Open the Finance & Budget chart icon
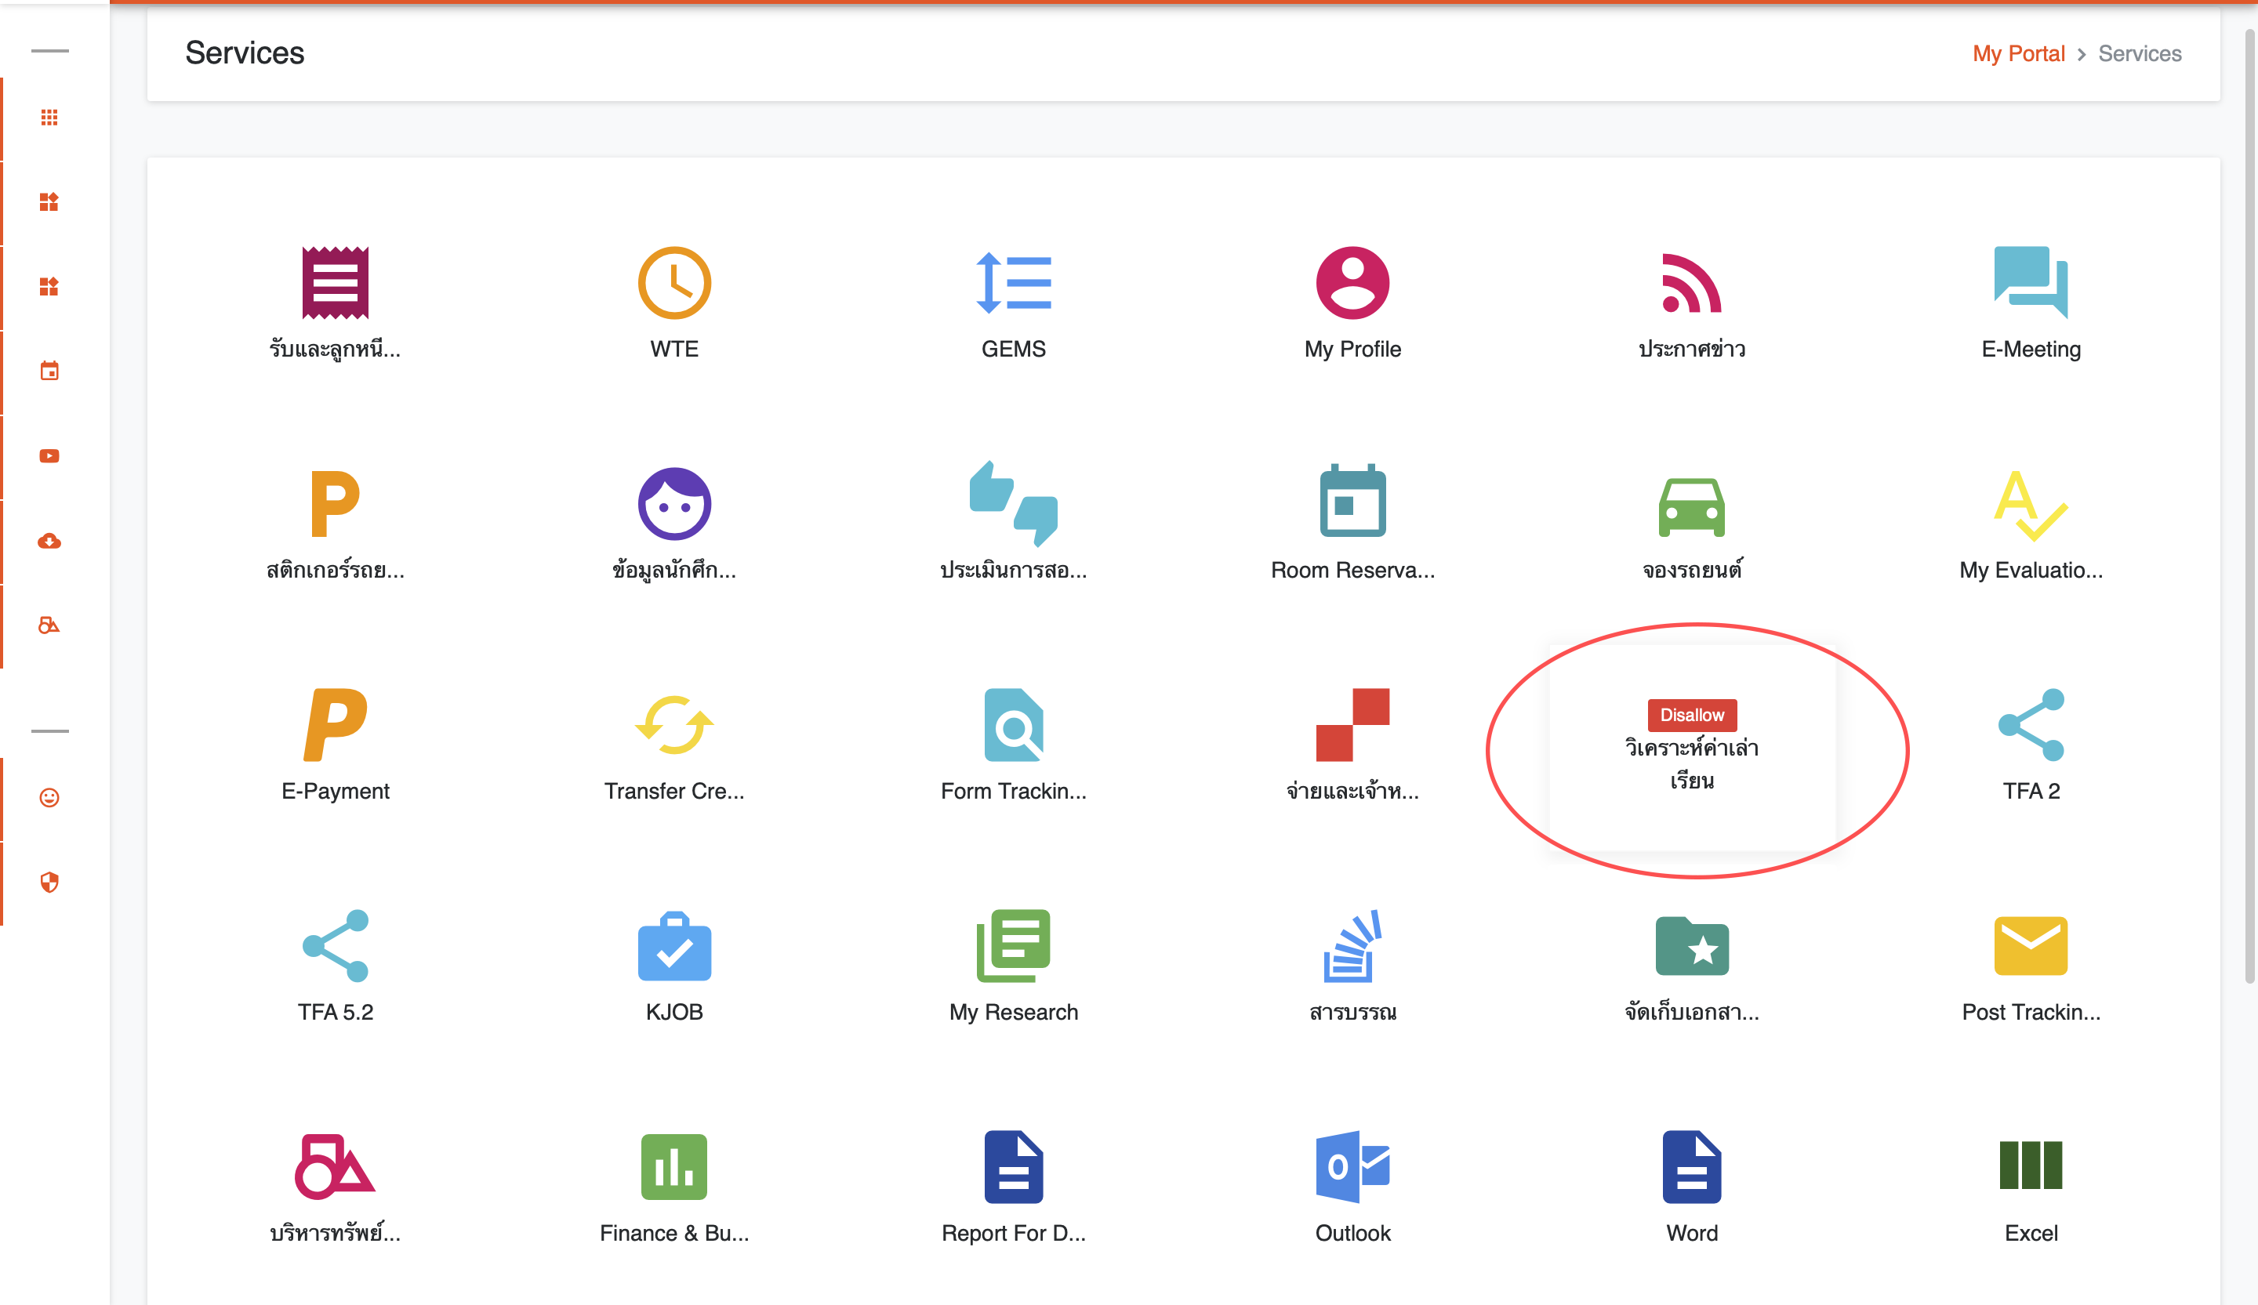 click(673, 1165)
